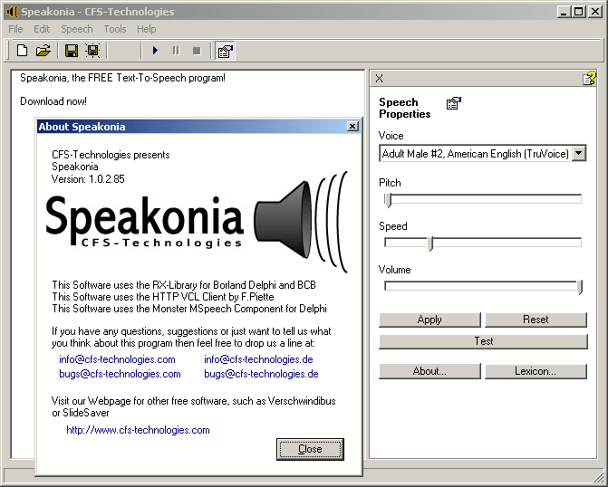
Task: Click 'CFS-Technologies presents' text
Action: coord(111,155)
